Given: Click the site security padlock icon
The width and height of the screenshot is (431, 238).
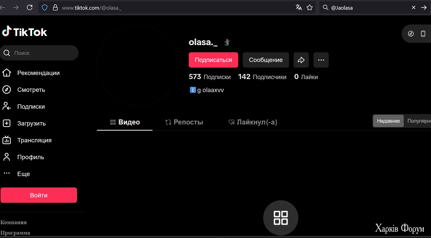Looking at the screenshot, I should click(x=55, y=8).
